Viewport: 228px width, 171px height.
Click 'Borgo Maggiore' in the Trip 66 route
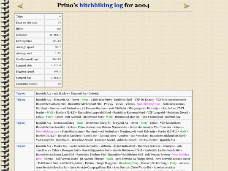(106, 163)
